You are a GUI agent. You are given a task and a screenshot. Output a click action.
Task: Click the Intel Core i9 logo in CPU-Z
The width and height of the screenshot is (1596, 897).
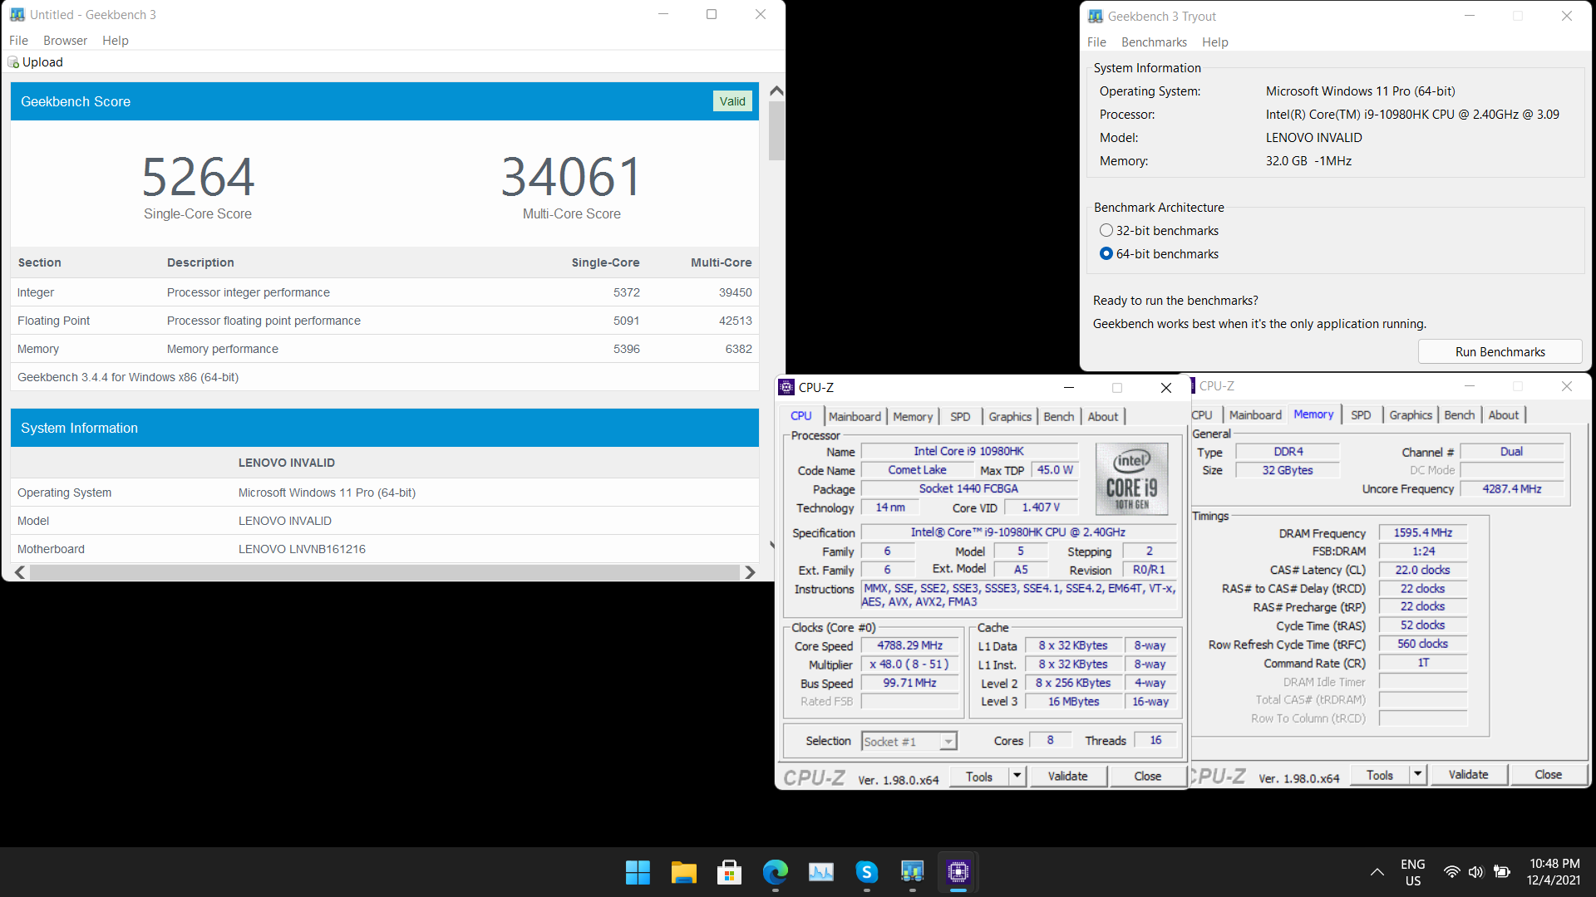(x=1131, y=479)
